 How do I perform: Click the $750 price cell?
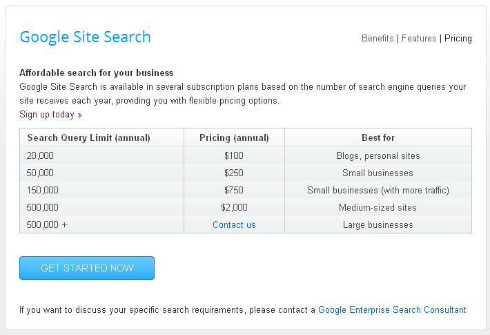pyautogui.click(x=234, y=190)
